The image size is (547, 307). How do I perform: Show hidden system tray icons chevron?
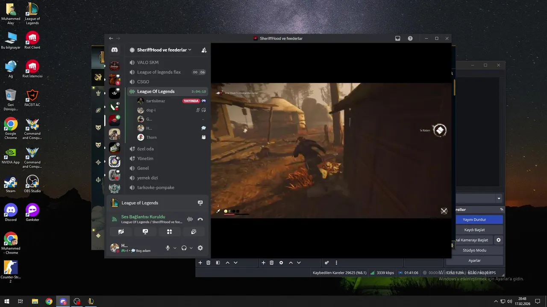click(x=496, y=301)
